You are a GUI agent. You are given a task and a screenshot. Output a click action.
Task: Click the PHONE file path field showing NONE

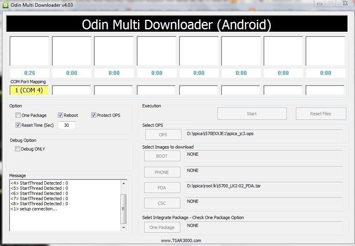tap(264, 172)
